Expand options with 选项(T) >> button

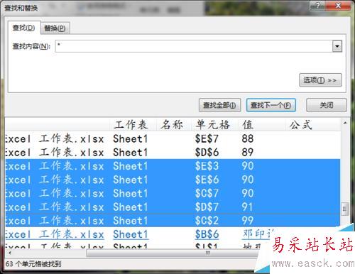click(x=320, y=80)
